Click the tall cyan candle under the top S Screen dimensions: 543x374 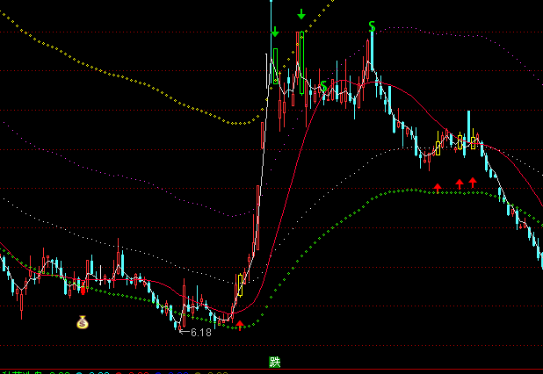coord(372,54)
